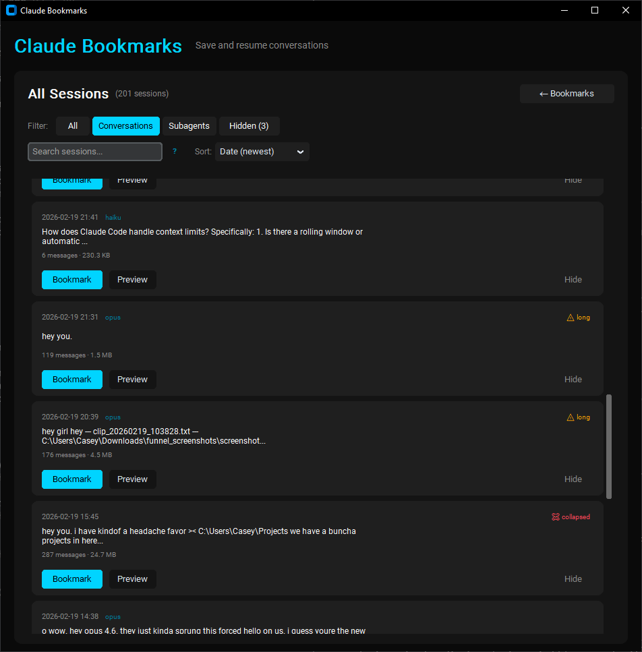Go back using the ← Bookmarks button

[566, 94]
